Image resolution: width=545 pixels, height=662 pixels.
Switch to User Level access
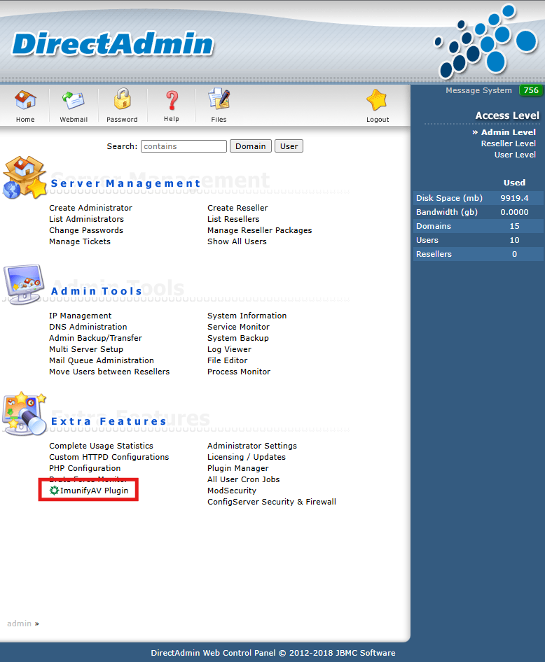(515, 155)
